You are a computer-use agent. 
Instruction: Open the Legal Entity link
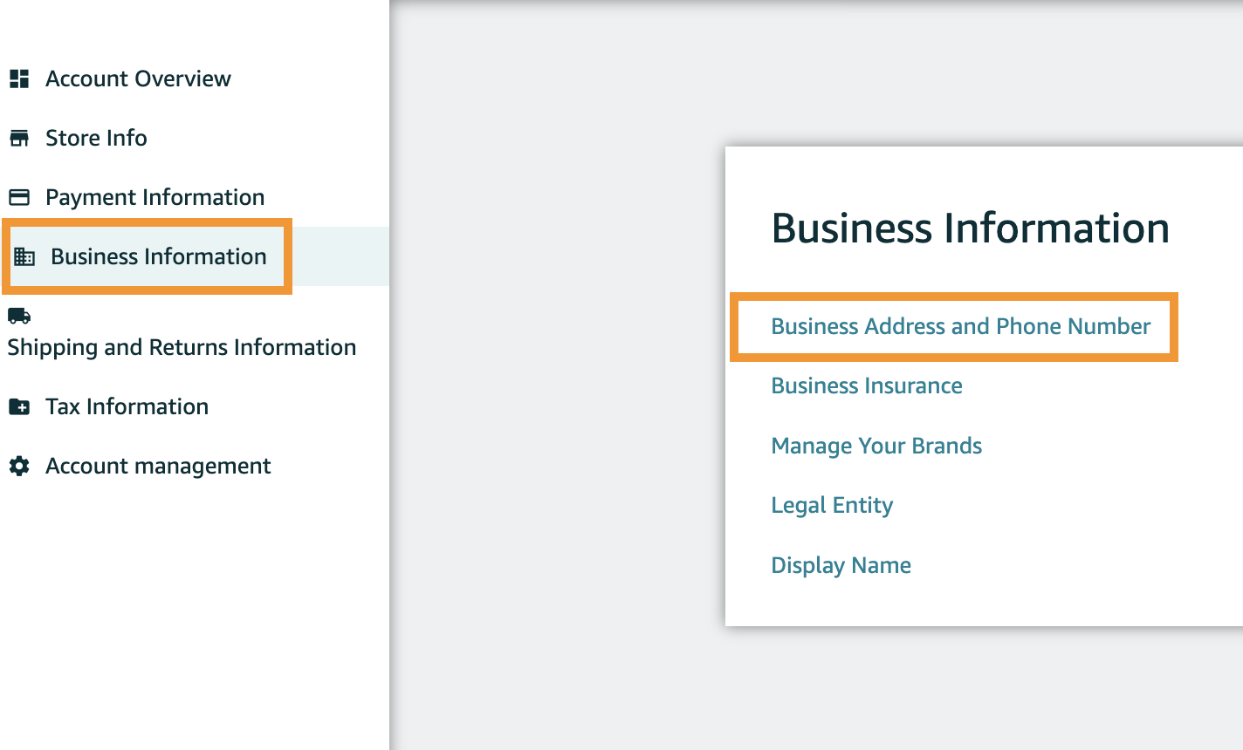pos(832,505)
